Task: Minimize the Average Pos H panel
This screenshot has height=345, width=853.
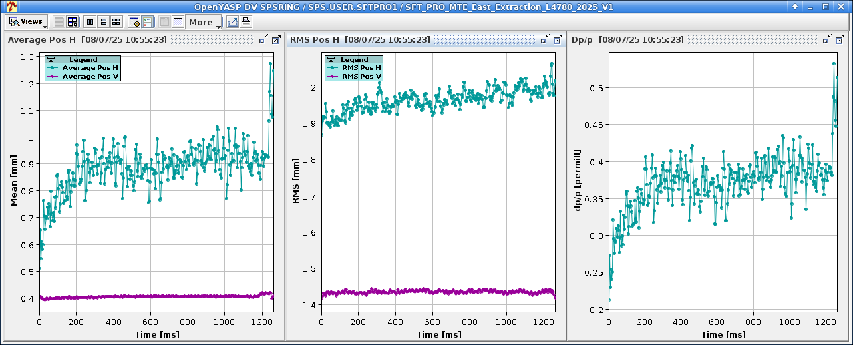Action: (x=264, y=40)
